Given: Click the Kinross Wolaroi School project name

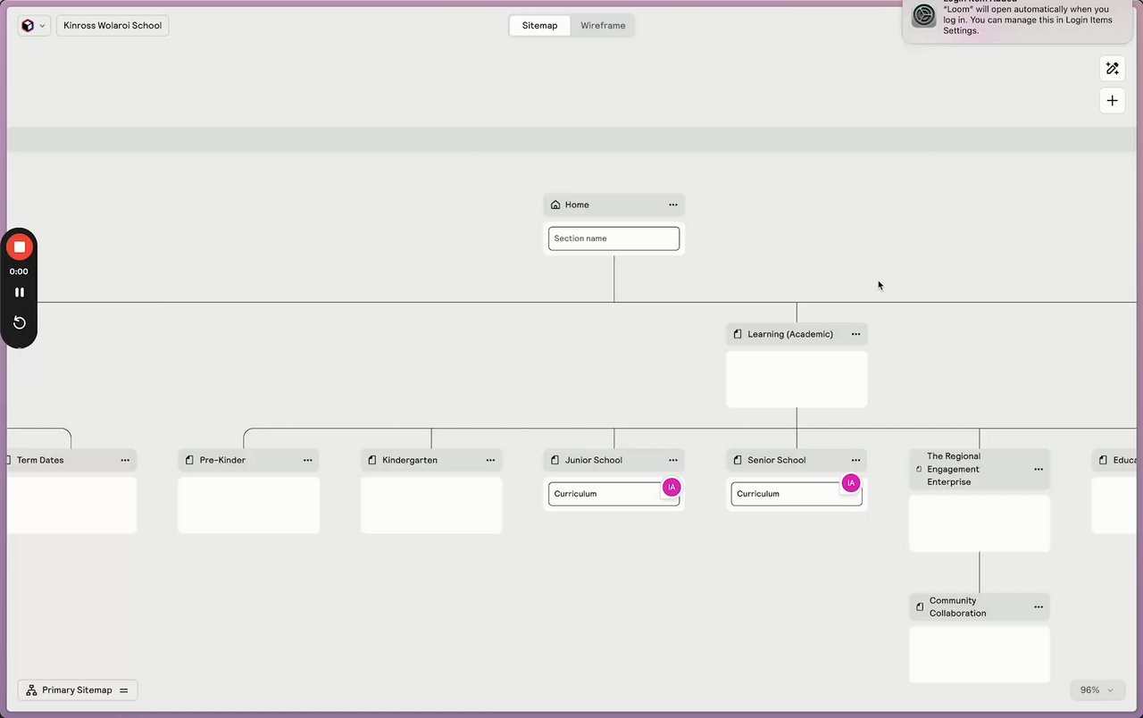Looking at the screenshot, I should (113, 25).
